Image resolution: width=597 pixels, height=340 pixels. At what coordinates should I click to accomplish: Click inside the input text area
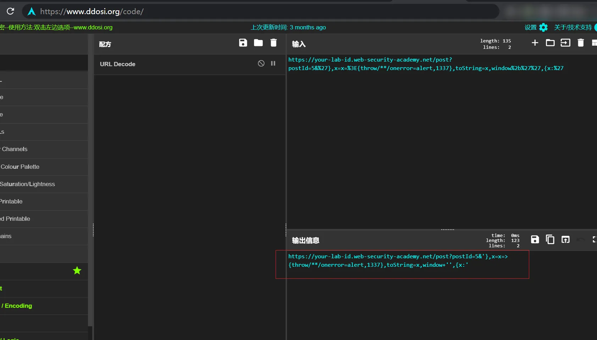(442, 142)
